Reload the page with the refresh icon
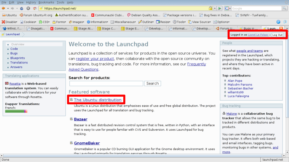 [22, 8]
